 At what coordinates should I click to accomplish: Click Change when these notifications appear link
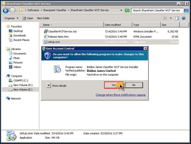coord(121,95)
